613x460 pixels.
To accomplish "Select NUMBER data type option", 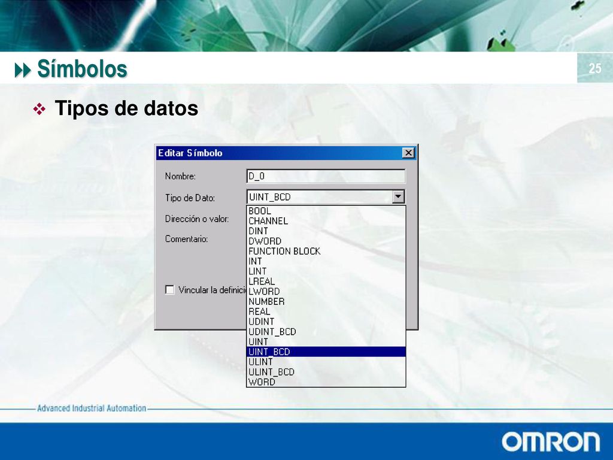I will click(x=326, y=302).
